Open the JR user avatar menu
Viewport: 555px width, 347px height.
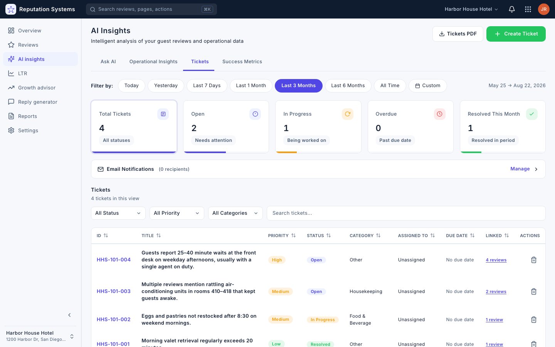point(544,9)
